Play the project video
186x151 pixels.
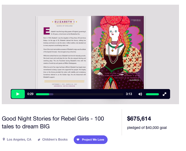(x=18, y=94)
